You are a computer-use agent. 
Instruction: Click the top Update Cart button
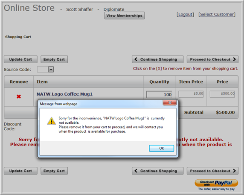[20, 59]
